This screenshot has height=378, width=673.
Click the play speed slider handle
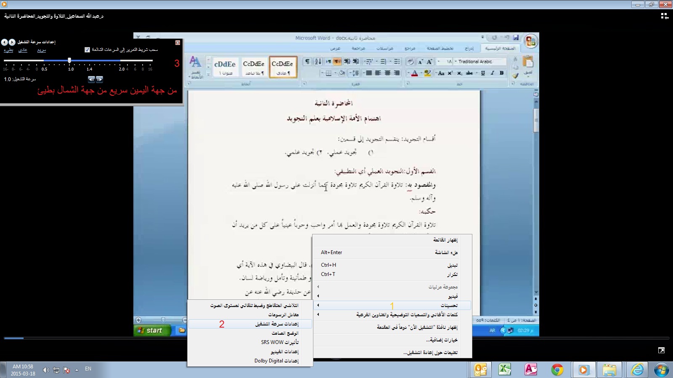click(69, 60)
